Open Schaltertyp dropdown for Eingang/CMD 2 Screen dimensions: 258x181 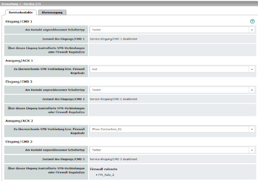click(172, 90)
